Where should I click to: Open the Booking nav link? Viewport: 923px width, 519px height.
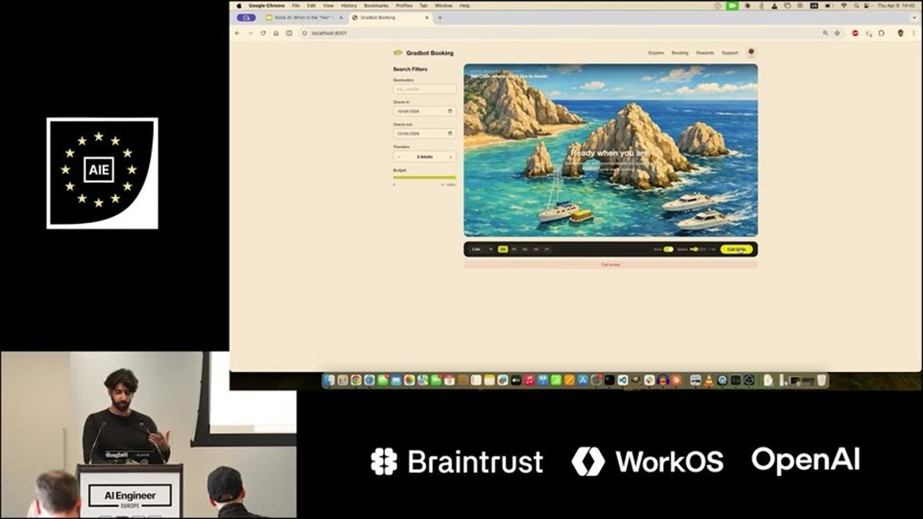click(x=680, y=53)
